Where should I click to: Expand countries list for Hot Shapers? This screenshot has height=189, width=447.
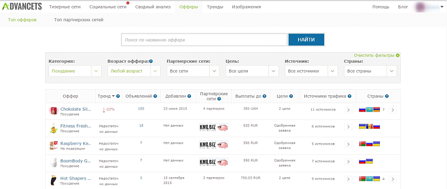click(x=393, y=179)
